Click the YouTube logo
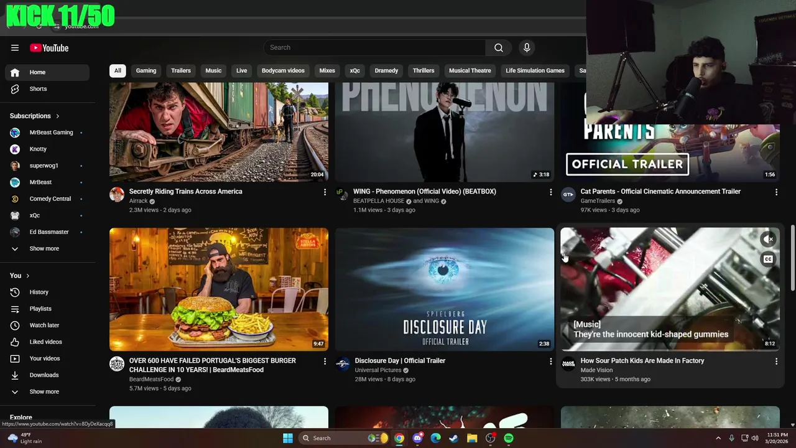The image size is (796, 448). [x=49, y=48]
